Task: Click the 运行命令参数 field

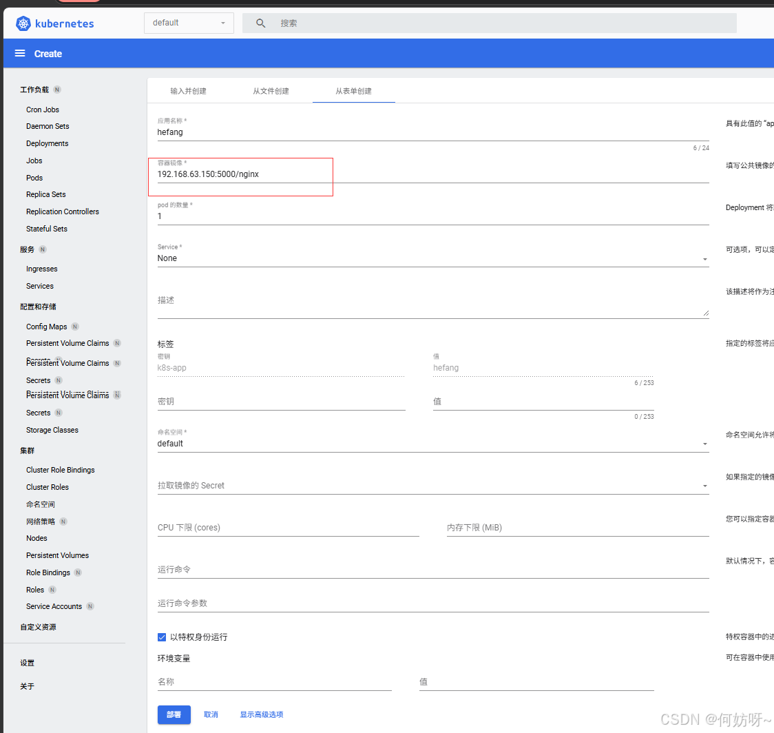Action: point(433,603)
